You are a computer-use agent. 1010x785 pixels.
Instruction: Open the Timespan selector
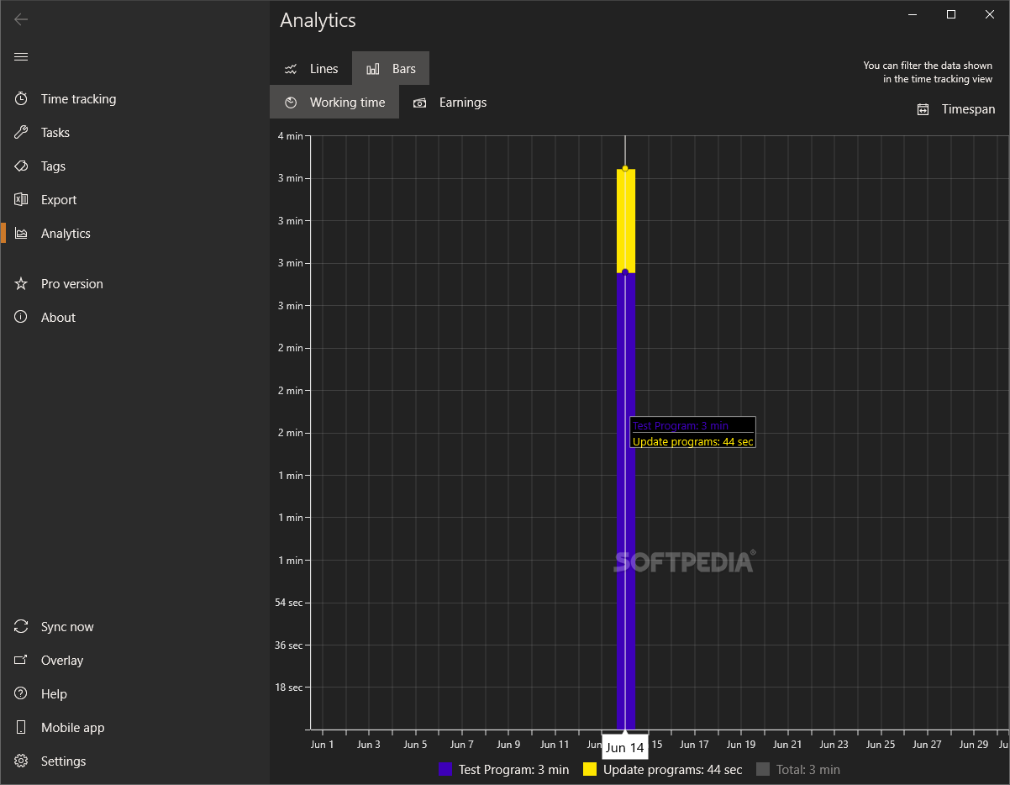[x=956, y=109]
